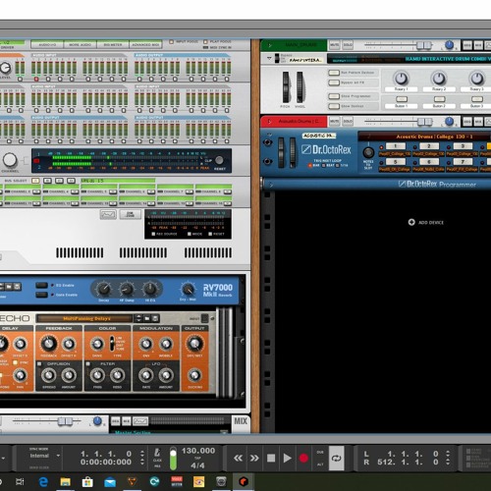This screenshot has height=491, width=491.
Task: Open the Big Meter tab
Action: (113, 44)
